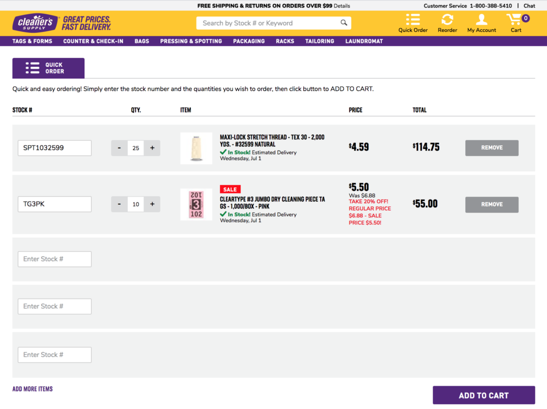Open the Maxi-Lock Stretch Thread product title

coord(272,141)
